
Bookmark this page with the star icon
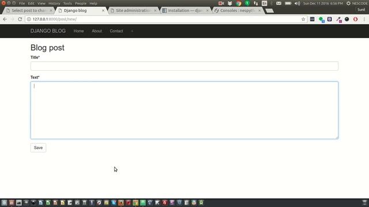click(x=303, y=19)
